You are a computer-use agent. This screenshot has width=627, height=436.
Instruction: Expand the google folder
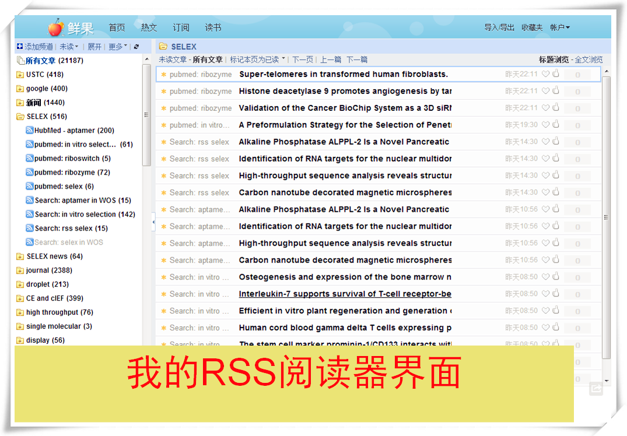pos(20,89)
